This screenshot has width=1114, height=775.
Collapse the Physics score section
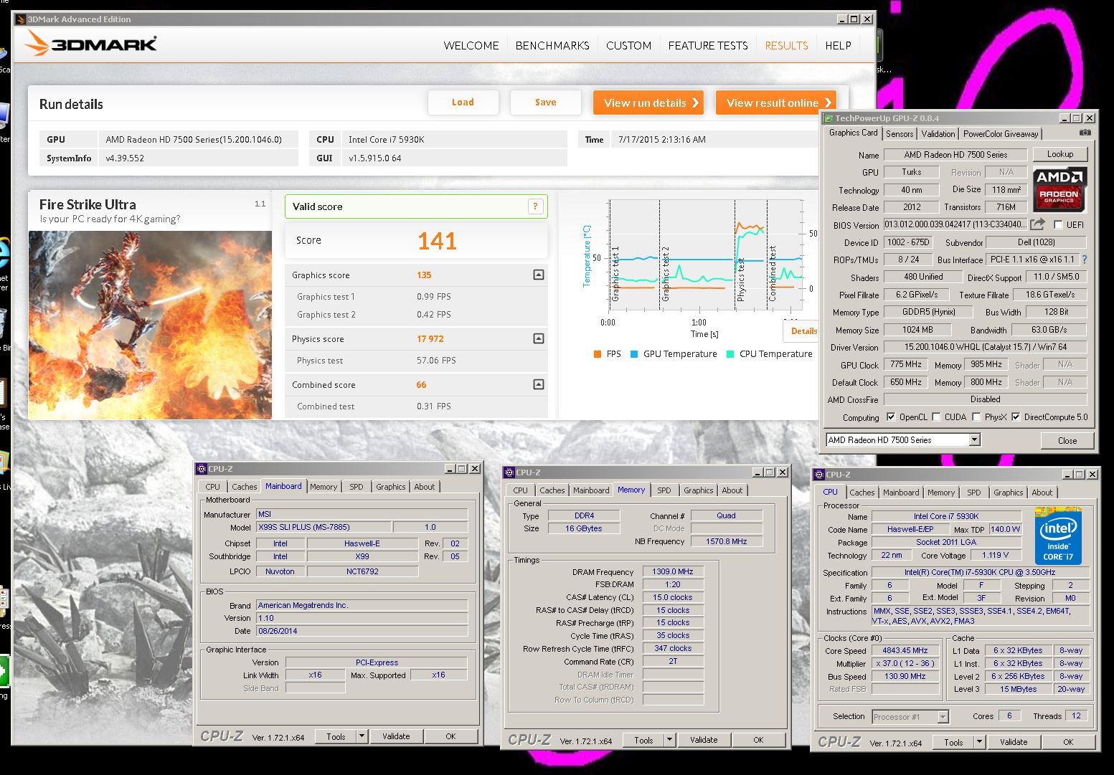[x=539, y=338]
